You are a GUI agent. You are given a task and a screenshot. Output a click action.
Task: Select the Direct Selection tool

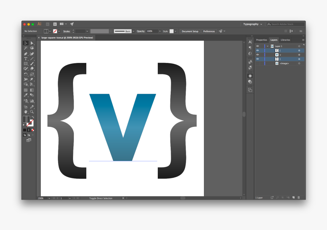[32, 43]
